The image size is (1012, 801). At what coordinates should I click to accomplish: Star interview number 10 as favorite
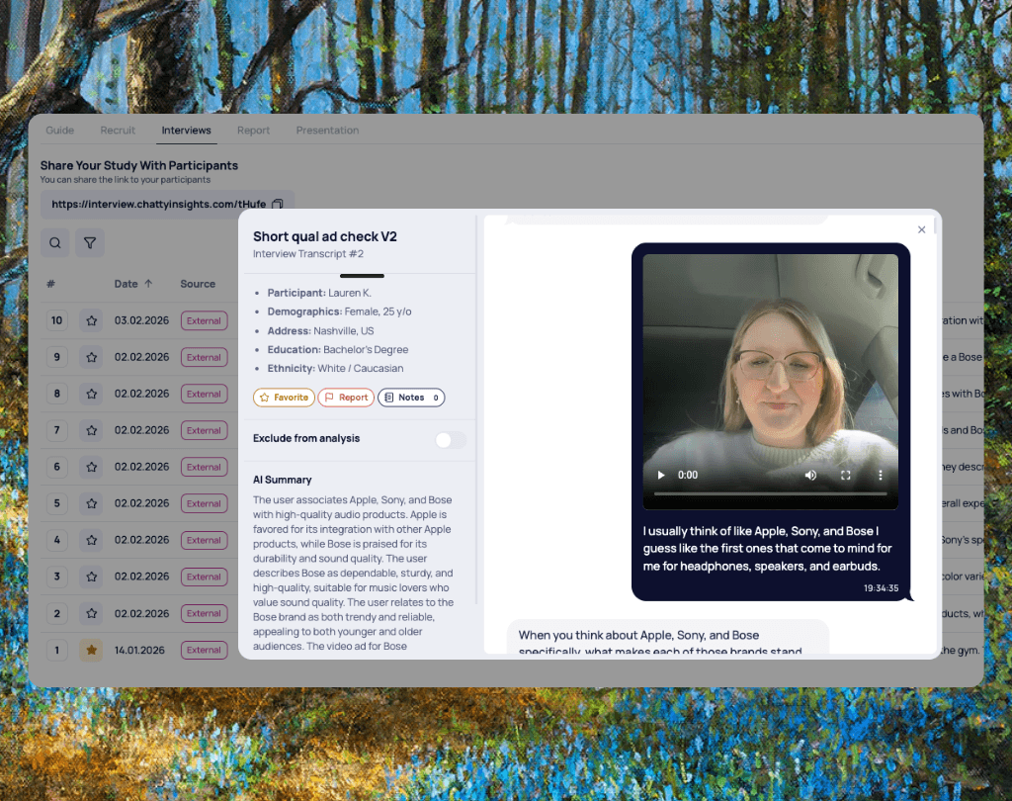[x=92, y=320]
